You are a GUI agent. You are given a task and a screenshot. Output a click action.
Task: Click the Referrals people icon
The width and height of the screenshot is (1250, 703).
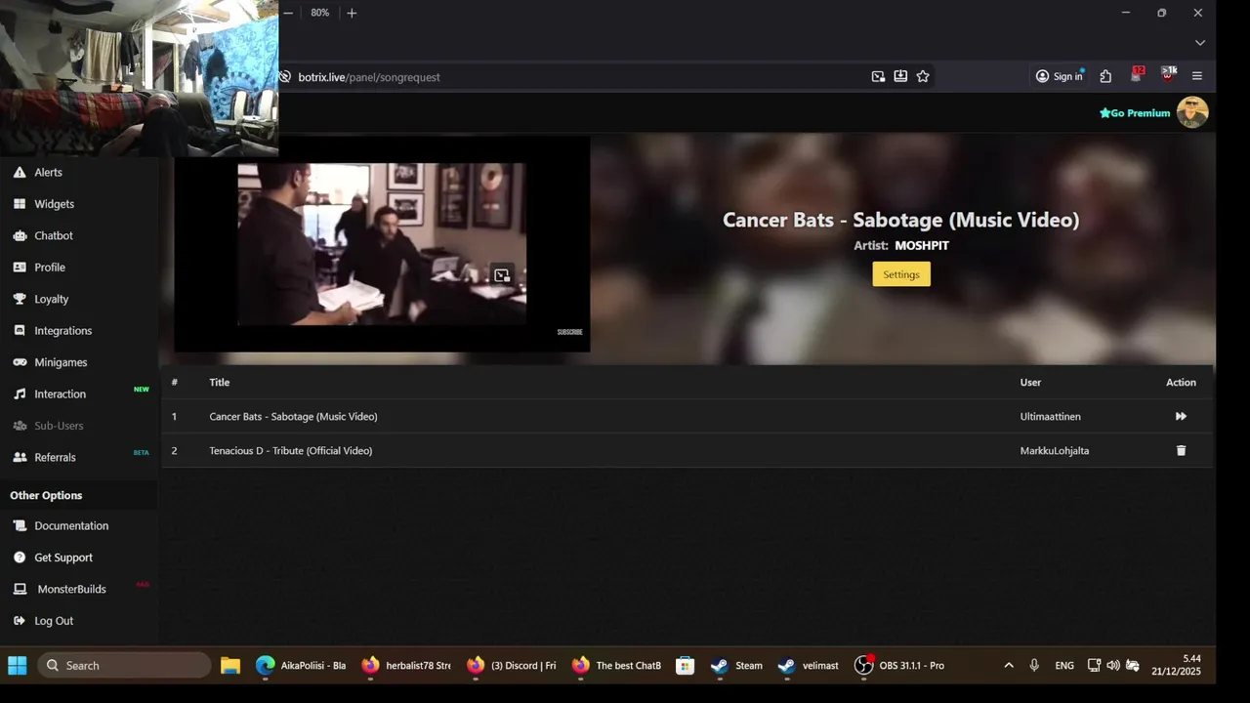(x=20, y=457)
